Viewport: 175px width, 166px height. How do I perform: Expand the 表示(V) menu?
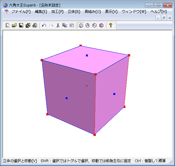[111, 12]
